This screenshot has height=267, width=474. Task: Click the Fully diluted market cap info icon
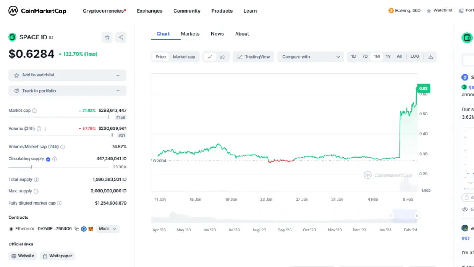(59, 203)
